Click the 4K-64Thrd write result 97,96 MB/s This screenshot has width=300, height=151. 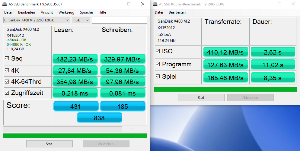point(123,82)
